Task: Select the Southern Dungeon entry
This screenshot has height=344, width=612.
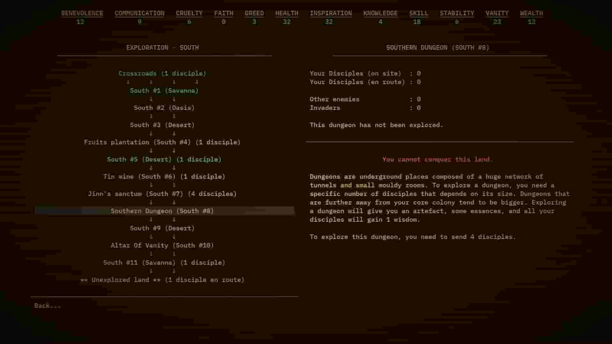Action: click(x=162, y=211)
